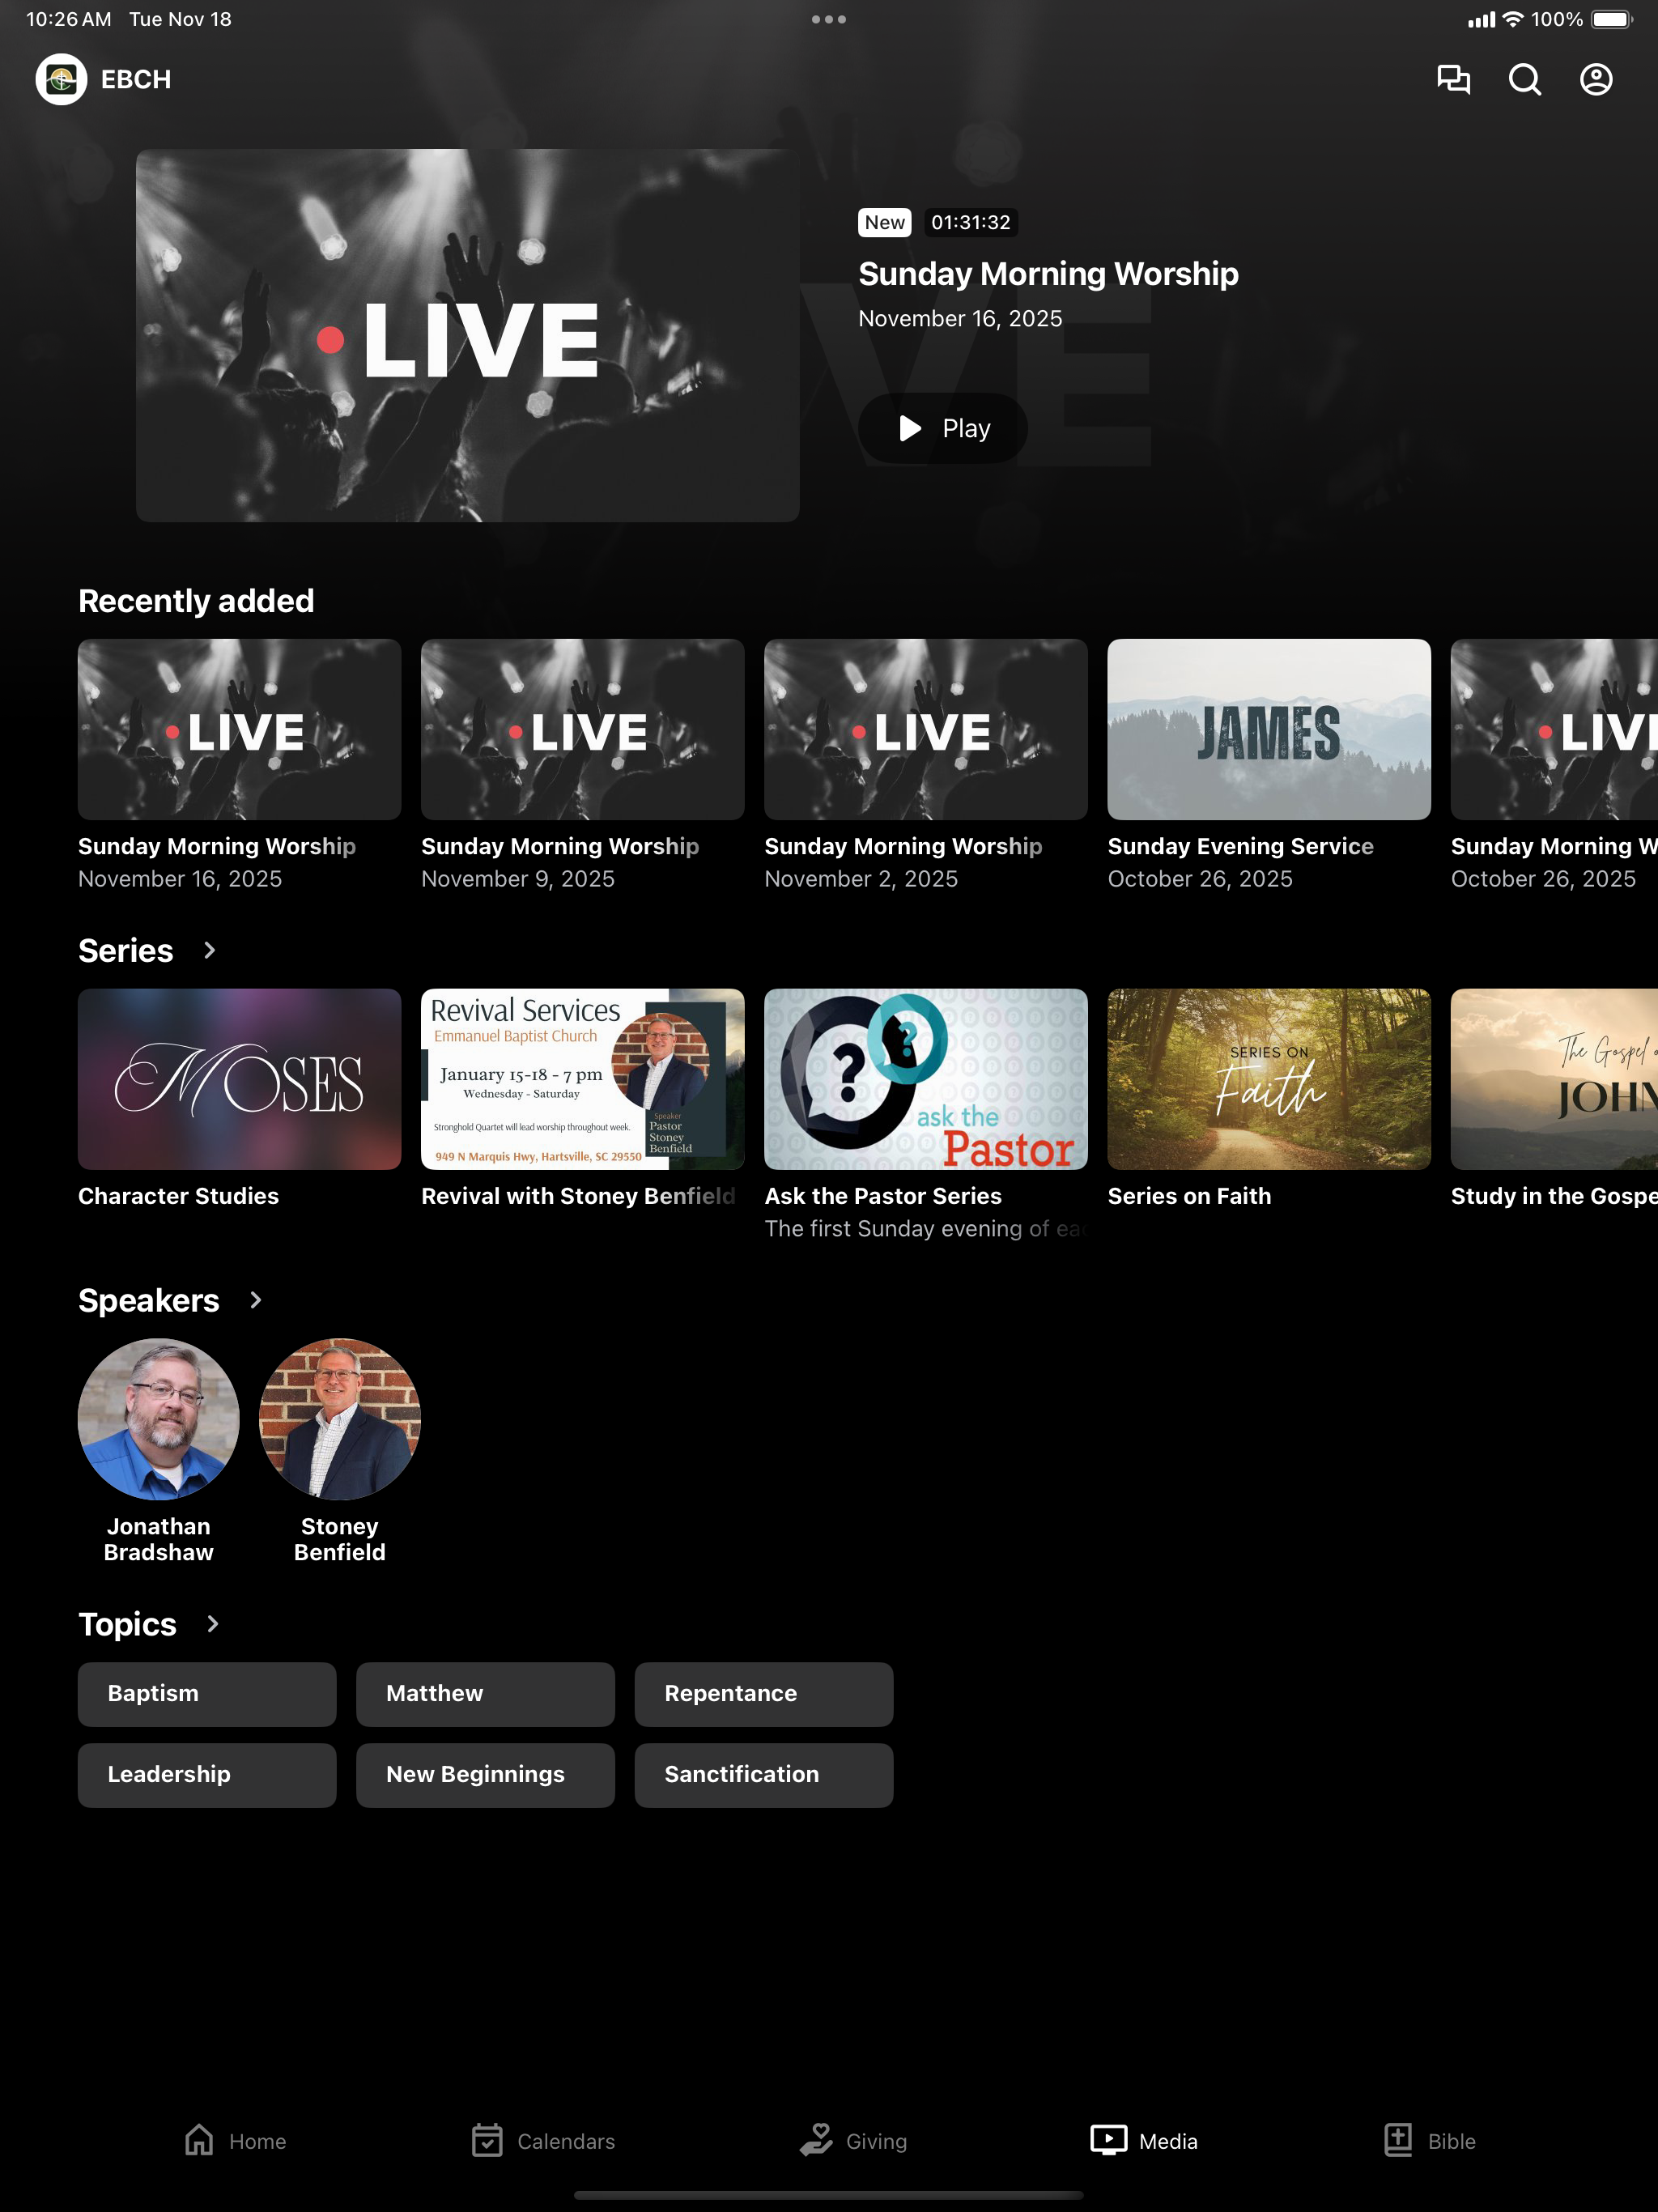Open the Moses Character Studies series
Screen dimensions: 1658x2212
pos(239,1079)
